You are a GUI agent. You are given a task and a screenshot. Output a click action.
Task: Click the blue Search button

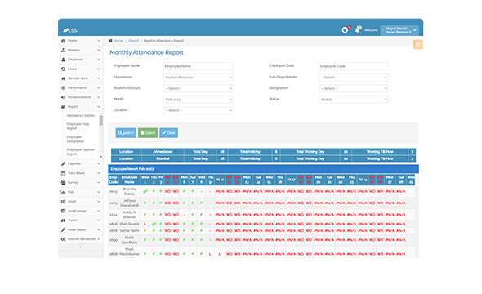click(126, 133)
